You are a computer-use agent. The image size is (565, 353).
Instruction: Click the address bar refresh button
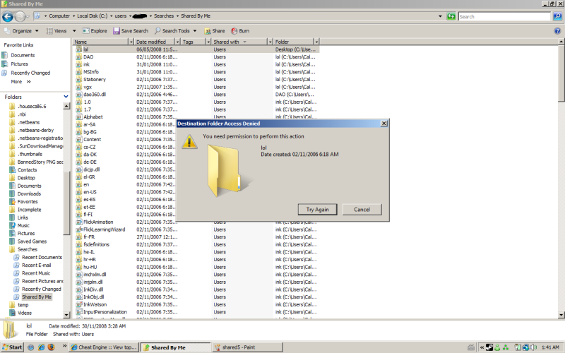(451, 16)
